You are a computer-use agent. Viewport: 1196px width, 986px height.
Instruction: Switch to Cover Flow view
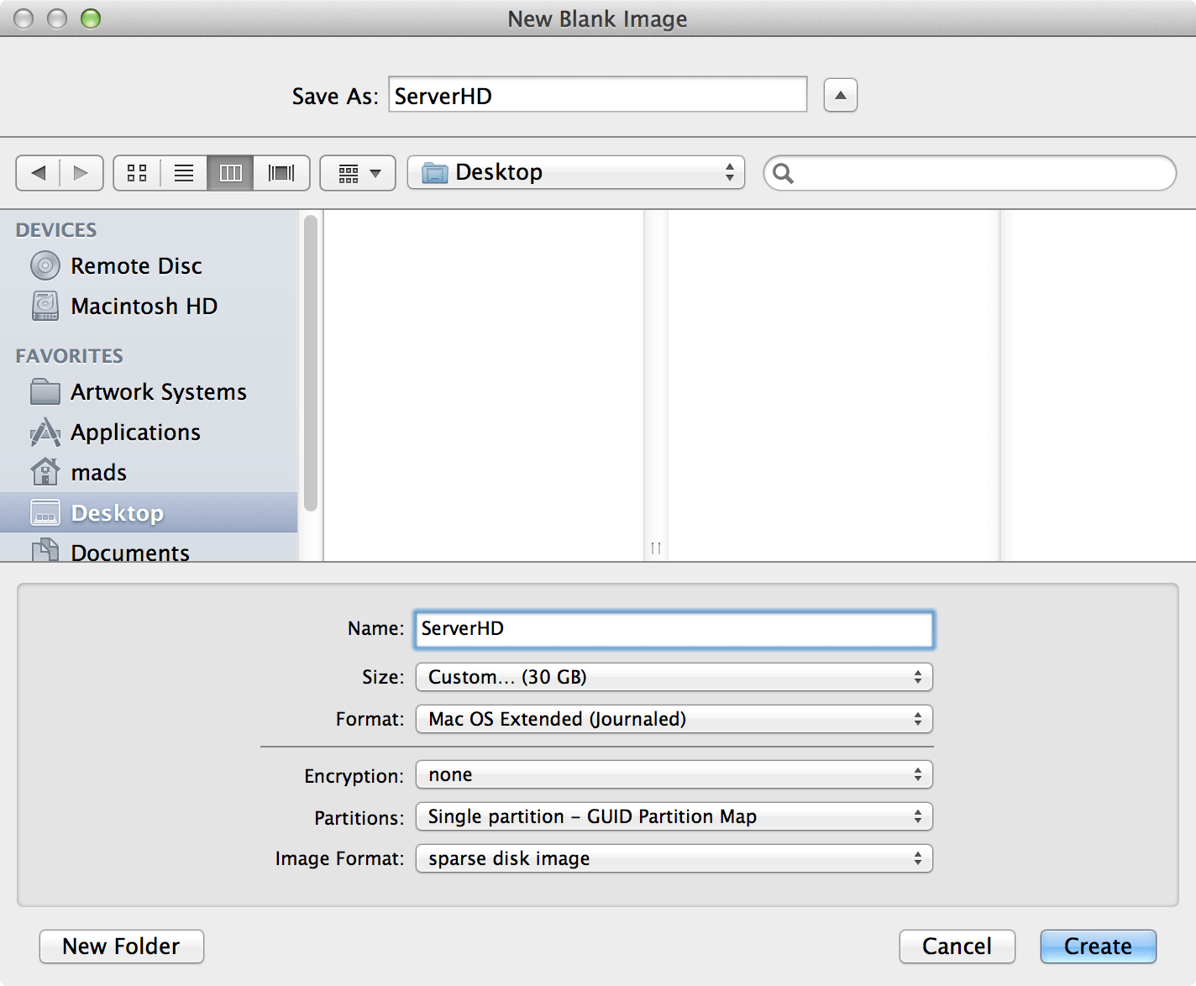(281, 173)
